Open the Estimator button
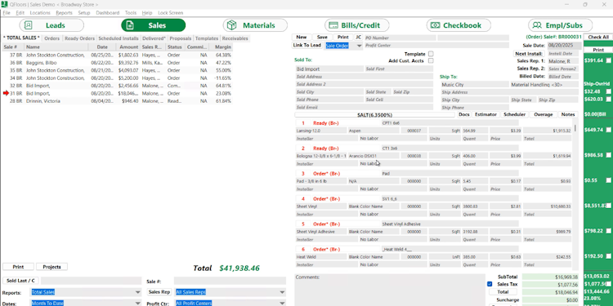Viewport: 613px width, 306px height. point(485,114)
